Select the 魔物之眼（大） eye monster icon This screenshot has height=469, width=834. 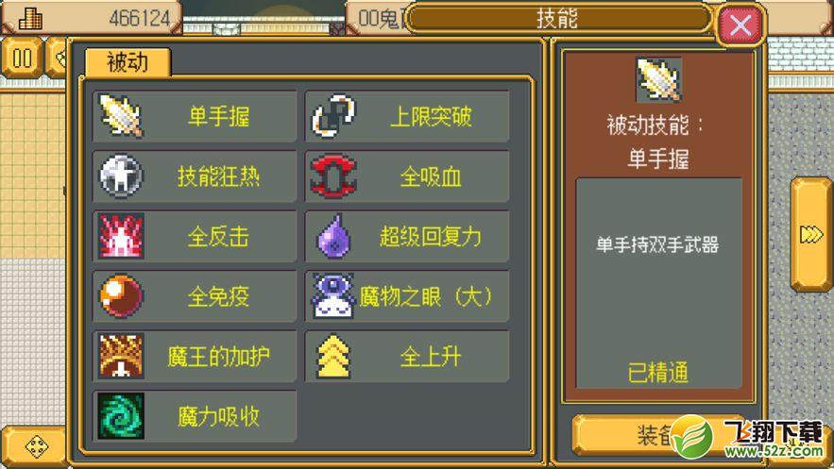point(333,296)
